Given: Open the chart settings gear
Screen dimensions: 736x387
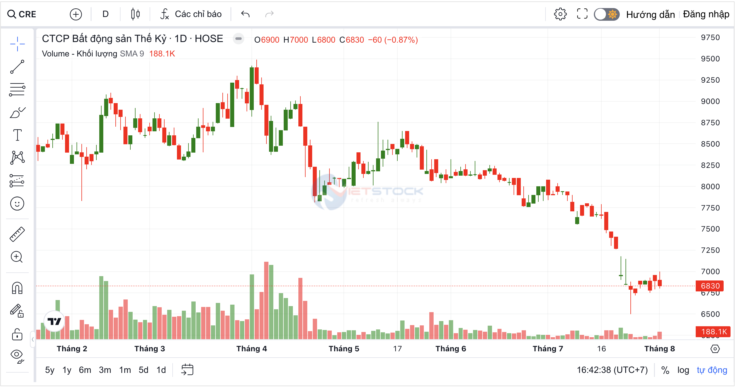Looking at the screenshot, I should [x=560, y=14].
